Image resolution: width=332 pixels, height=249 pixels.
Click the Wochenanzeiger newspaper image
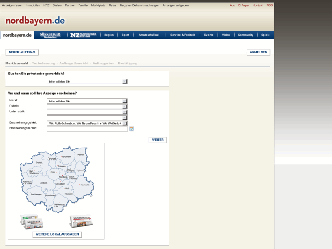(x=81, y=221)
